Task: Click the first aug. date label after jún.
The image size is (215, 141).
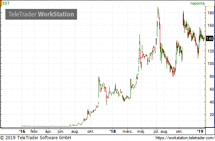Action: 75,132
